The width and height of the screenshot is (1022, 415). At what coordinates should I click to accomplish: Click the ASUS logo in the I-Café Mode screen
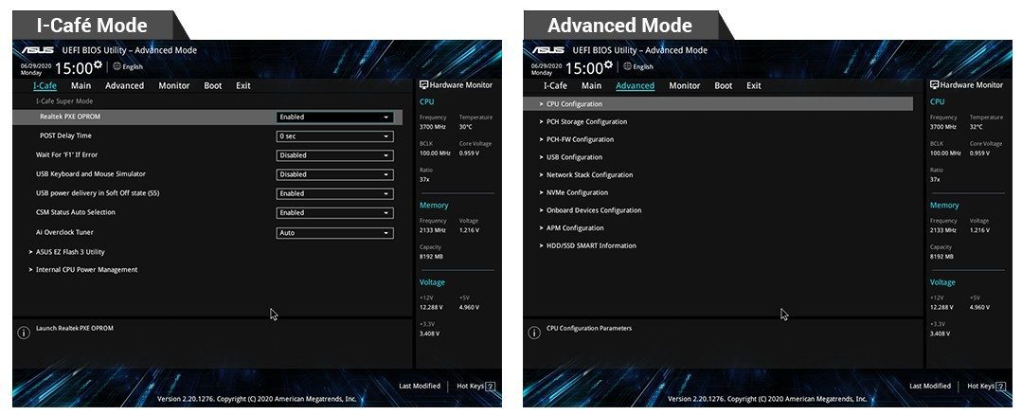pos(38,50)
